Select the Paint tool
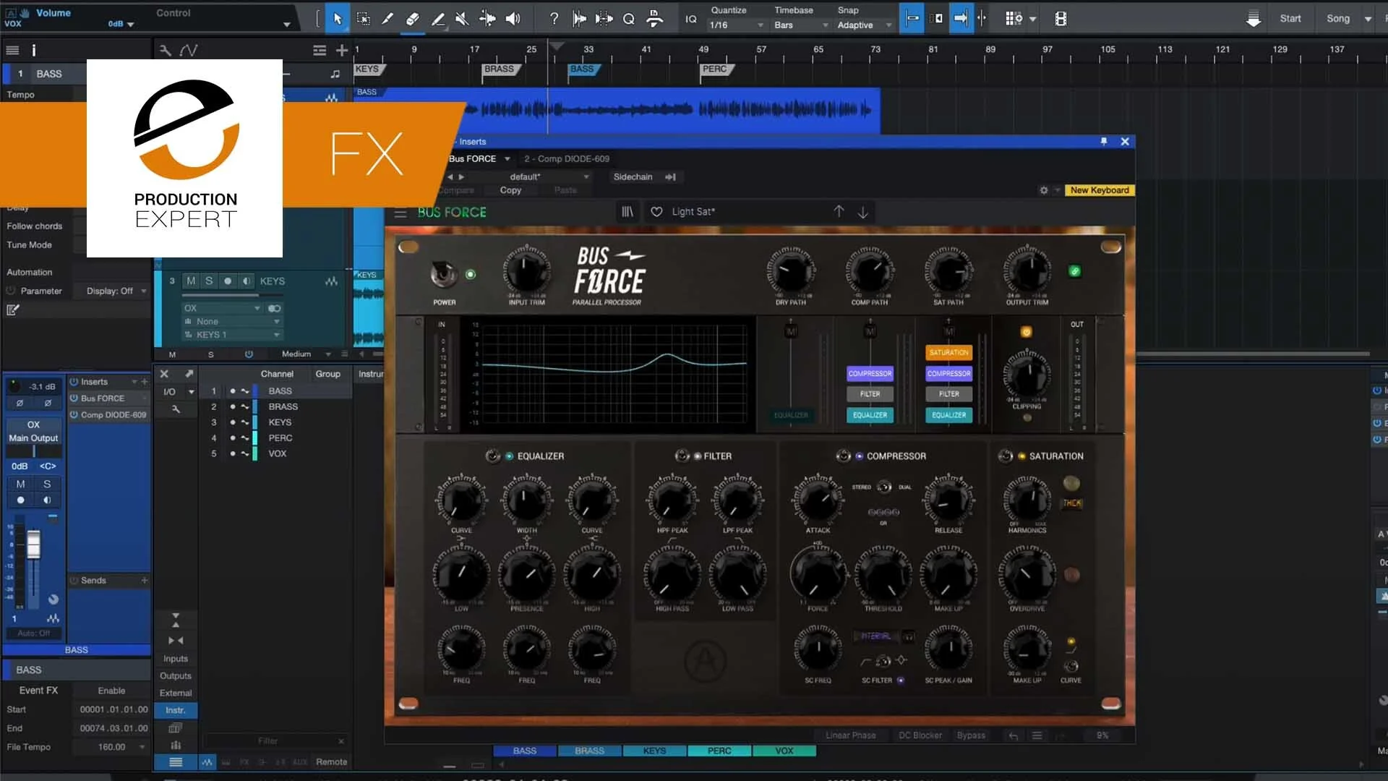This screenshot has height=781, width=1388. point(387,19)
